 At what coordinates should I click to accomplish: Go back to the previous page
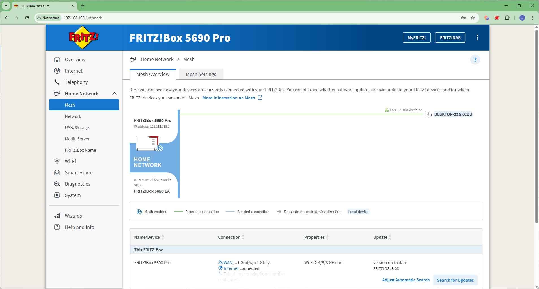click(x=7, y=18)
